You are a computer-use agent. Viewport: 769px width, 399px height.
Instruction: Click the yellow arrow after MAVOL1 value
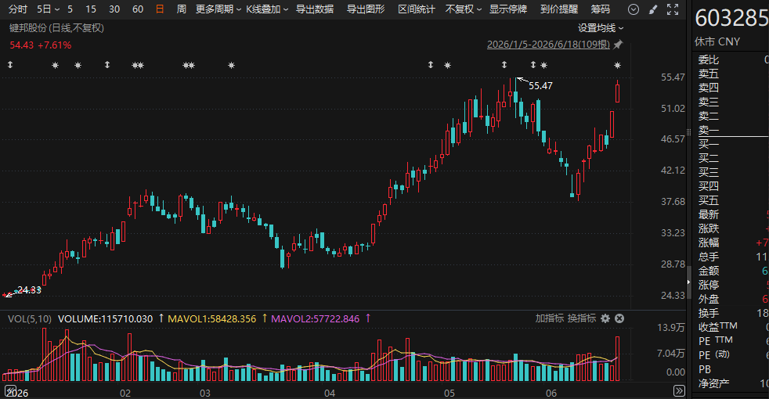[x=265, y=318]
